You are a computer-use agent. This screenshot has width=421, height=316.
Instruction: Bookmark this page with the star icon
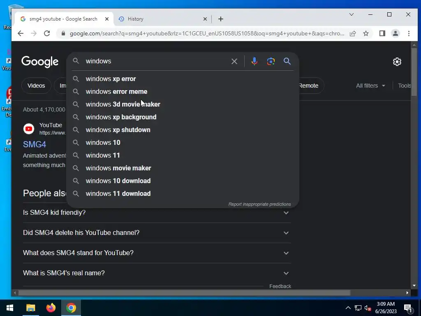365,33
